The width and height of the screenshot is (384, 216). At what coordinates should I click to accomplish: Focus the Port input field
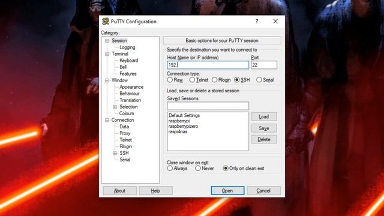click(x=264, y=65)
